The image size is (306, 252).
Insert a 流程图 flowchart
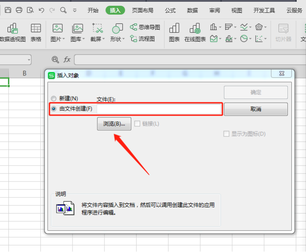(x=142, y=38)
